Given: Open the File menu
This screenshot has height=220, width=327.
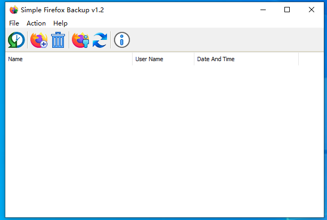Looking at the screenshot, I should (x=14, y=23).
